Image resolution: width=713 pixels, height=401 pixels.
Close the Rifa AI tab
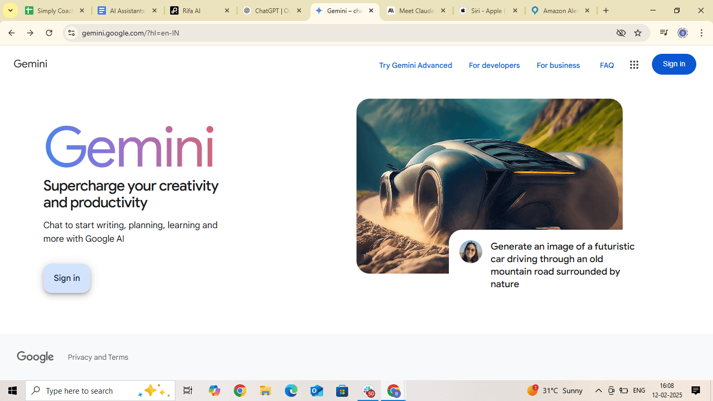coord(227,10)
